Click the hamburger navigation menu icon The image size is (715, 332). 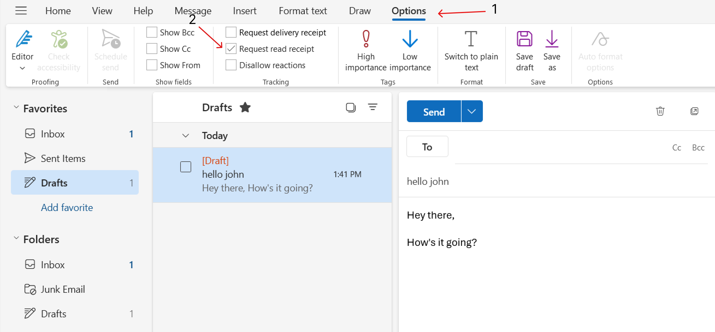21,11
